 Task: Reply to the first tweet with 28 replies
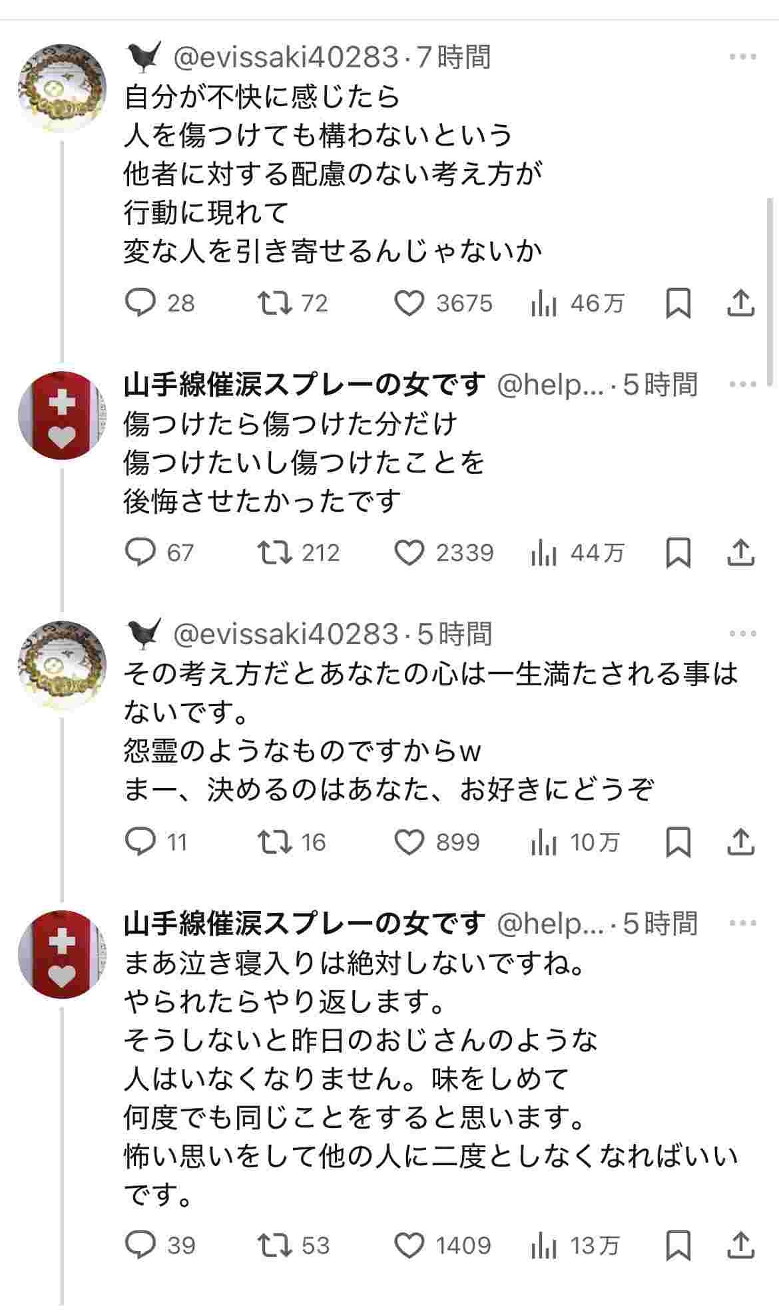(140, 303)
